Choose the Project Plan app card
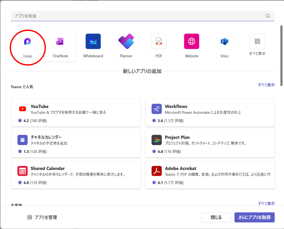The height and width of the screenshot is (229, 284). point(210,144)
